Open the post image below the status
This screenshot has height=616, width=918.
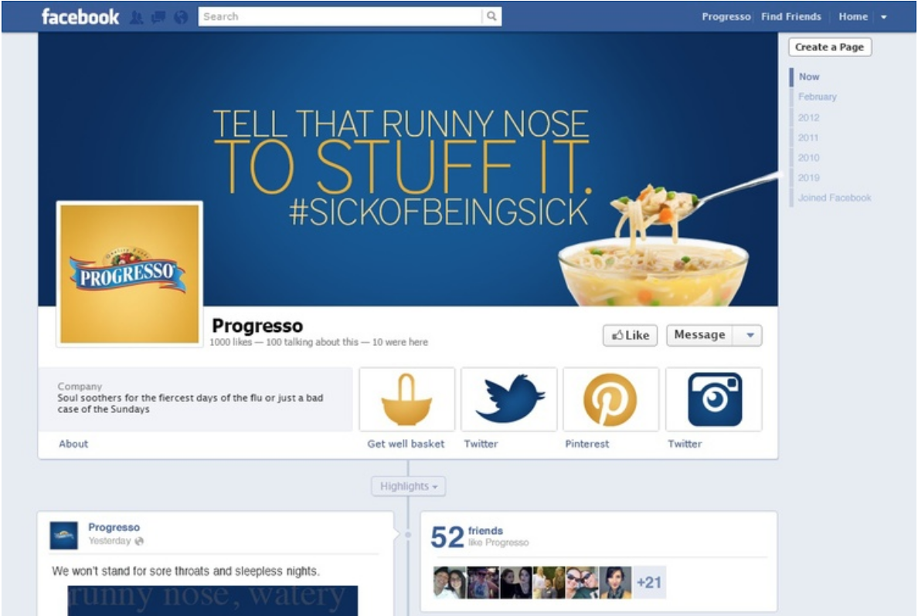(x=212, y=601)
